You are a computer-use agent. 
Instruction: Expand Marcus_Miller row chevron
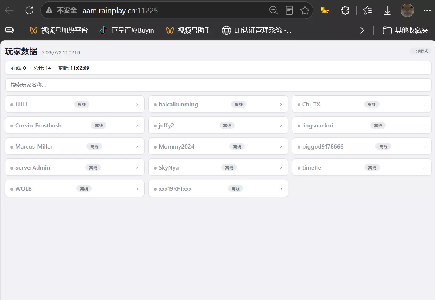tap(137, 147)
